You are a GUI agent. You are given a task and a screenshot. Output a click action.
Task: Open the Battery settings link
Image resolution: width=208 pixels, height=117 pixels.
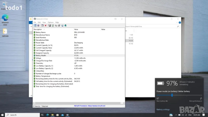pyautogui.click(x=163, y=109)
